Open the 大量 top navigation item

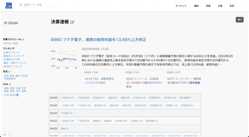pyautogui.click(x=220, y=6)
